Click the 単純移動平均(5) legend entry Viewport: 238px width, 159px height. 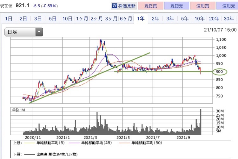[x=44, y=143]
